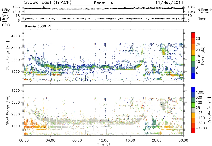Screen dimensions: 212x146
Task: Click the "12:00" time tick label
Action: tap(104, 140)
